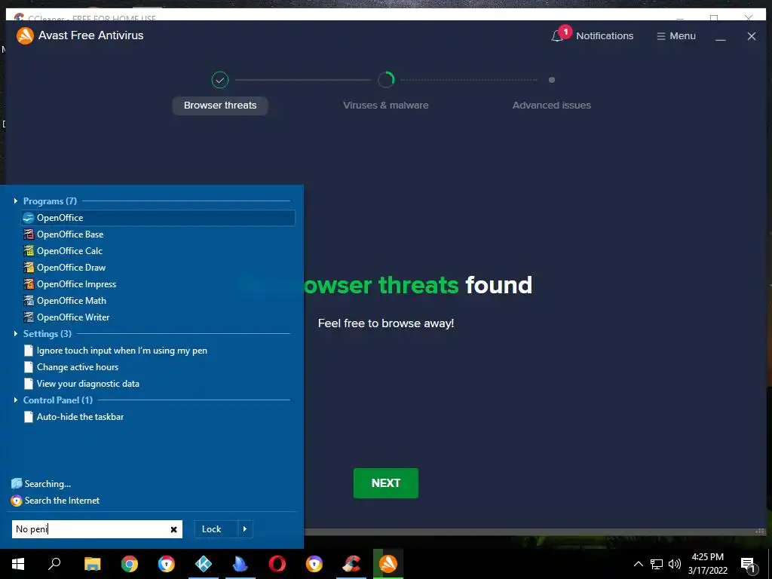Launch OpenOffice from search results
This screenshot has width=772, height=579.
158,218
